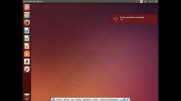The height and width of the screenshot is (101, 181).
Task: Open the sound volume indicator
Action: click(x=145, y=2)
